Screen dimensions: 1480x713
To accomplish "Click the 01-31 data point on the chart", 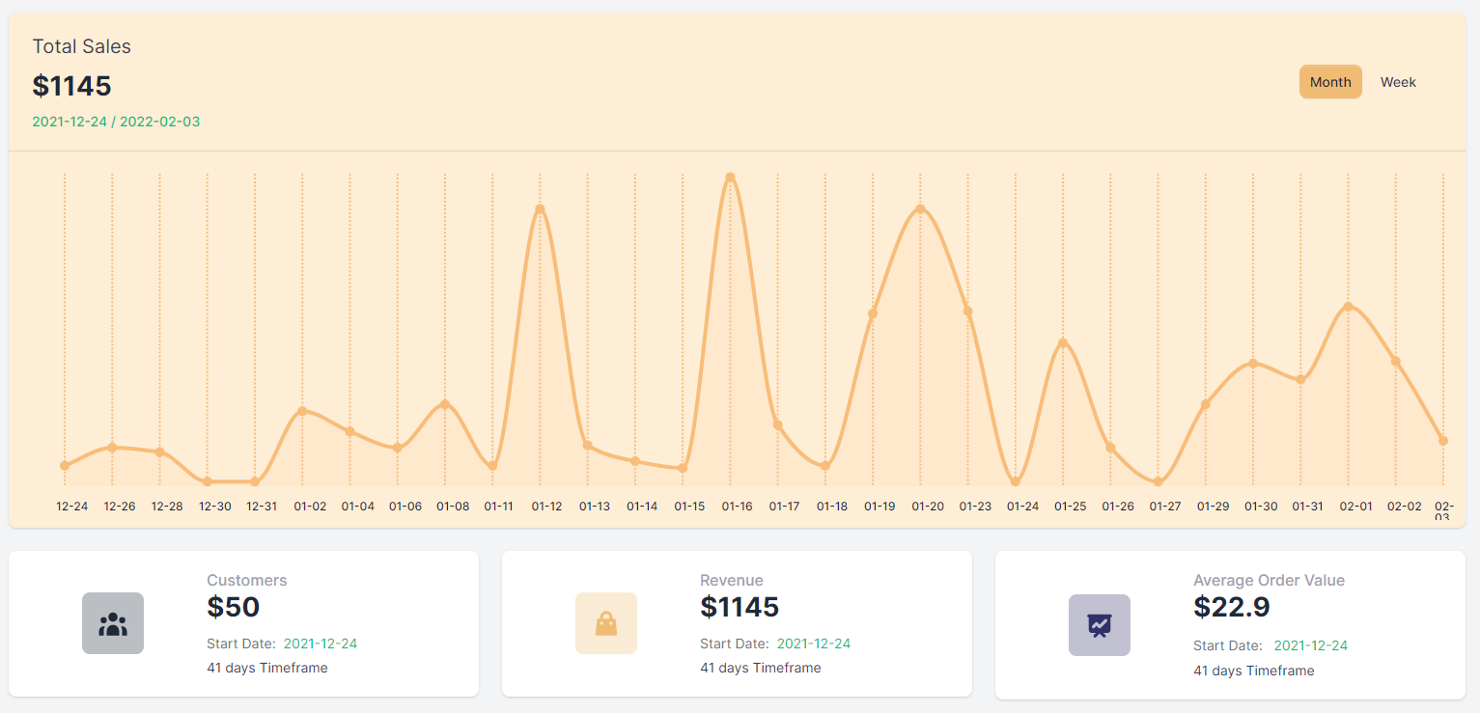I will [1300, 379].
